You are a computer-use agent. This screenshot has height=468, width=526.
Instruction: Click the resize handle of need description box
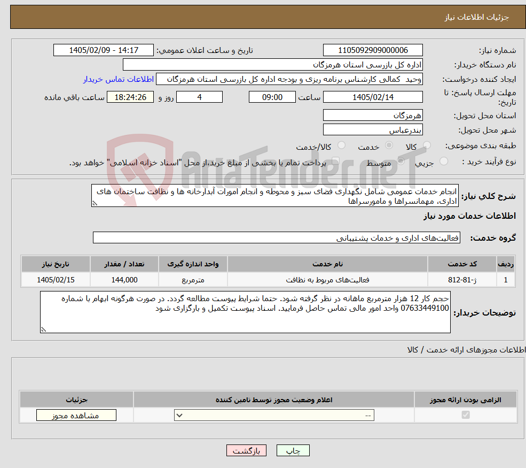(x=95, y=203)
